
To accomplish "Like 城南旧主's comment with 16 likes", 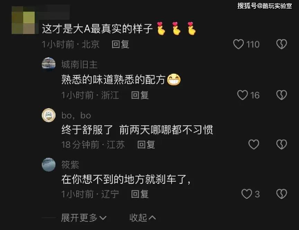I will [x=243, y=95].
